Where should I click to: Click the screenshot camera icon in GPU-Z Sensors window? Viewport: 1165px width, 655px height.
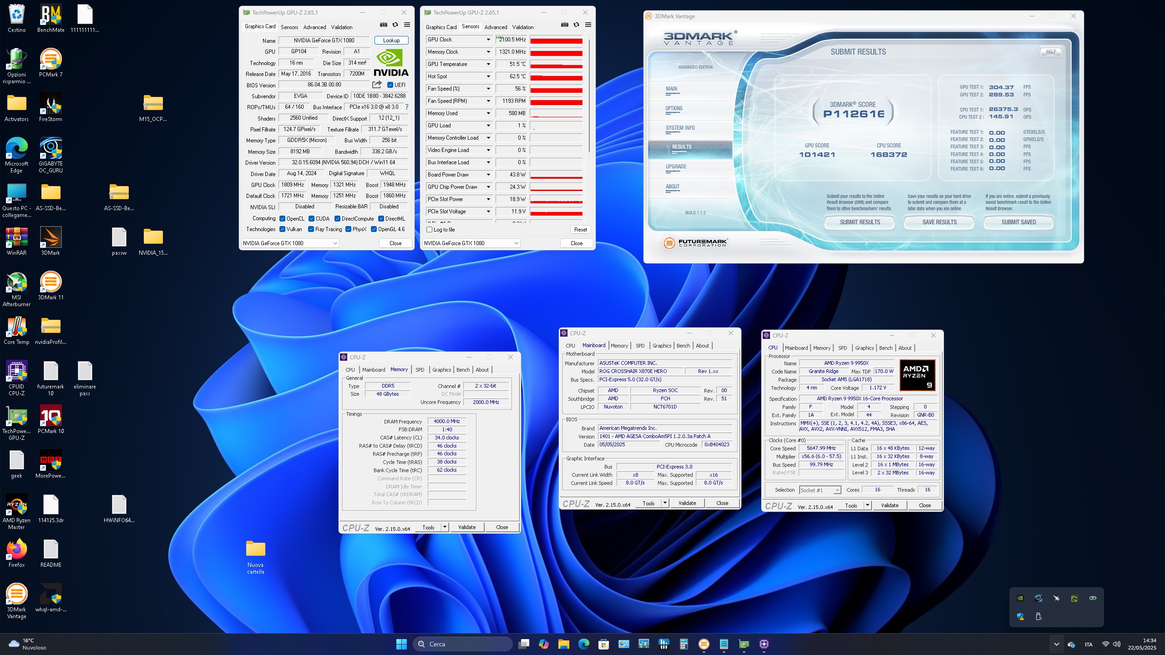coord(565,25)
